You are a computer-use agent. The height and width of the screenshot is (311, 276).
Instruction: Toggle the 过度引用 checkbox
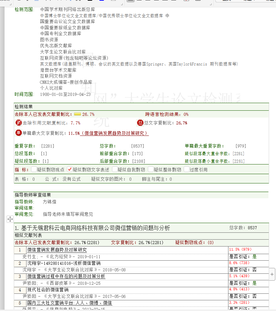186,169
